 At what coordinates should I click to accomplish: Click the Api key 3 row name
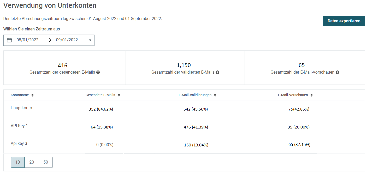pos(19,143)
